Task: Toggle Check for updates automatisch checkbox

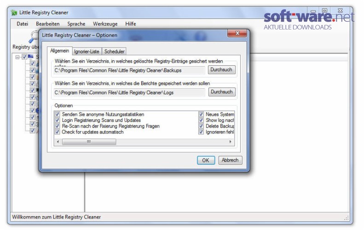Action: point(58,132)
